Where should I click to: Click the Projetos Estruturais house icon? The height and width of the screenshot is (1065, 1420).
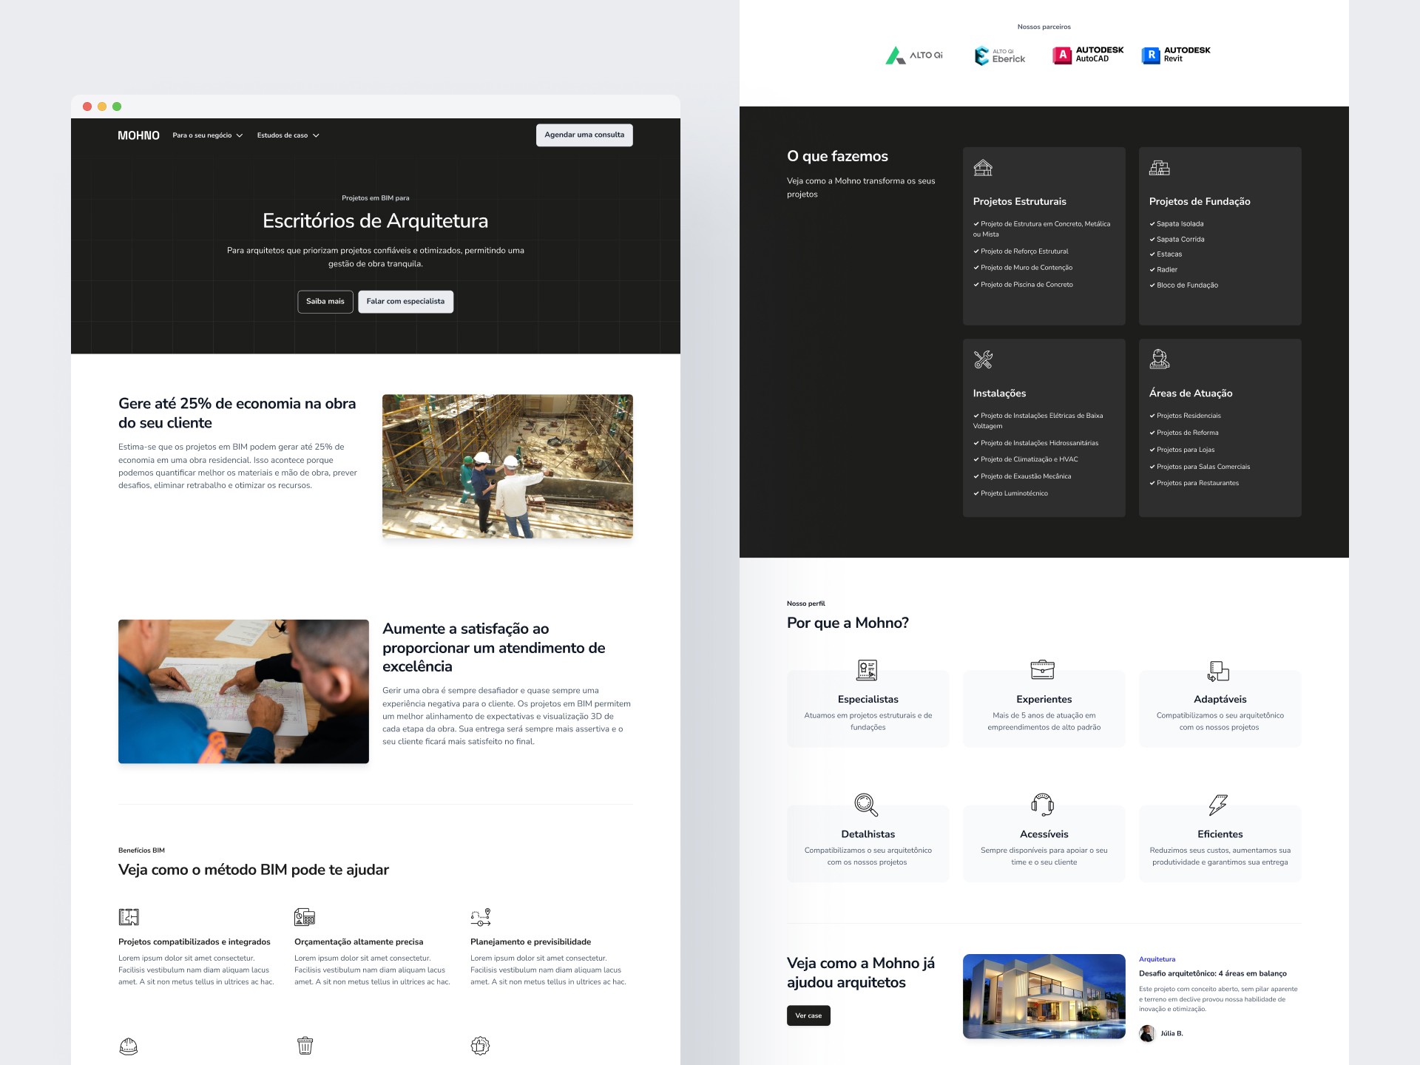983,168
